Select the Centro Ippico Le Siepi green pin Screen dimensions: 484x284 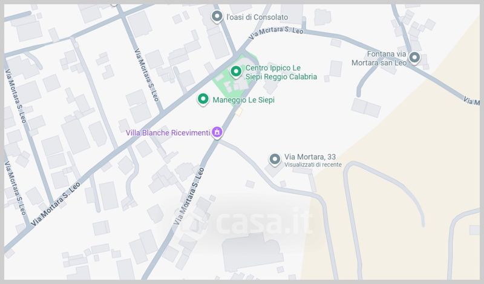click(236, 72)
